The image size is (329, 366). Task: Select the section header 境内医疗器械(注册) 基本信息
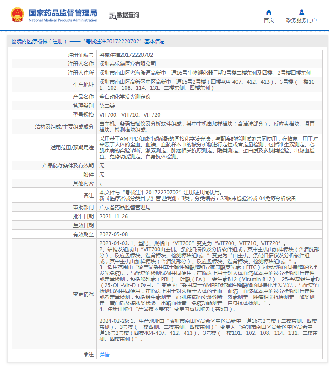point(88,41)
